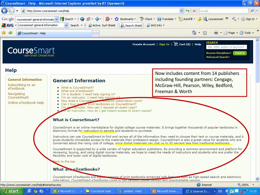Click the green SEARCH button
260x195 pixels.
[240, 53]
